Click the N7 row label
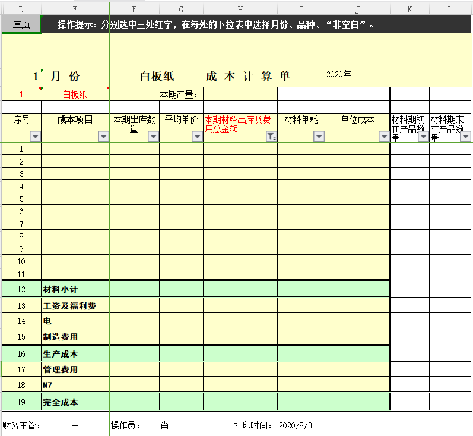This screenshot has height=436, width=473. pyautogui.click(x=47, y=385)
